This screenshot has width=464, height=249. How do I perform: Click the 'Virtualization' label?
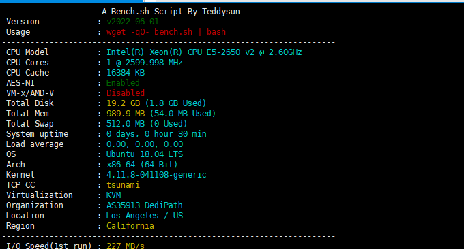pyautogui.click(x=40, y=195)
